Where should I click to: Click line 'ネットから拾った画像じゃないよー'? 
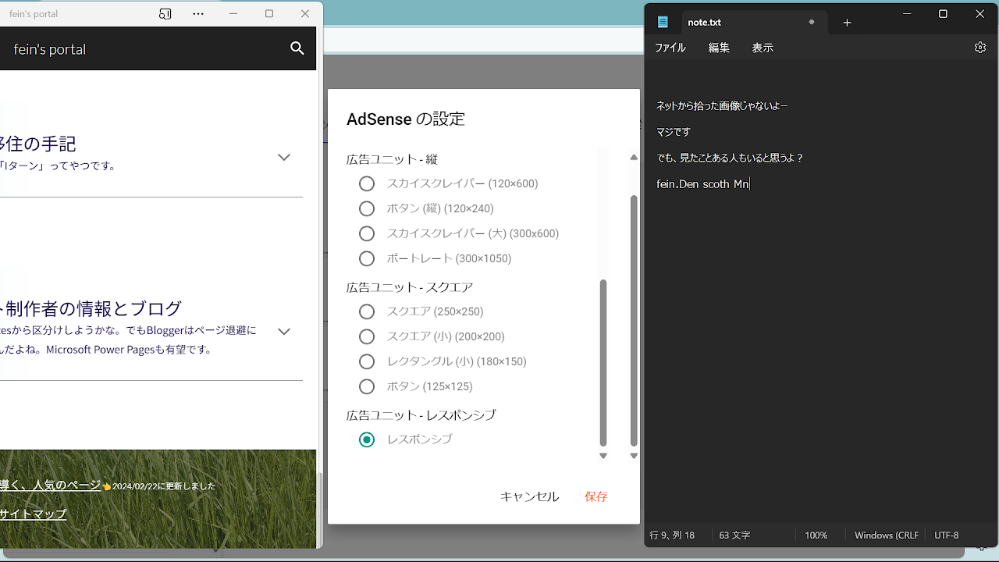[722, 105]
